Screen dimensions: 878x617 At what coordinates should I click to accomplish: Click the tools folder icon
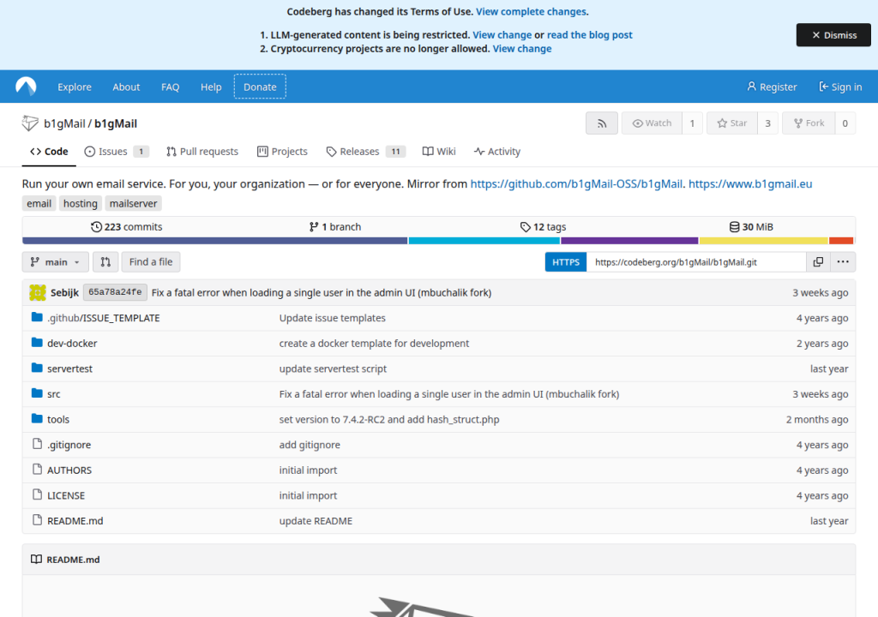click(x=37, y=419)
